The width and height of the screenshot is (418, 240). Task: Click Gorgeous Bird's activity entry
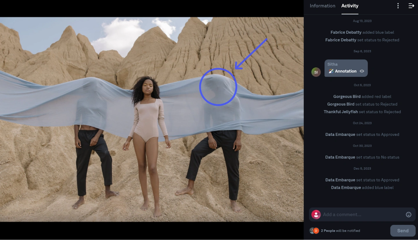347,96
